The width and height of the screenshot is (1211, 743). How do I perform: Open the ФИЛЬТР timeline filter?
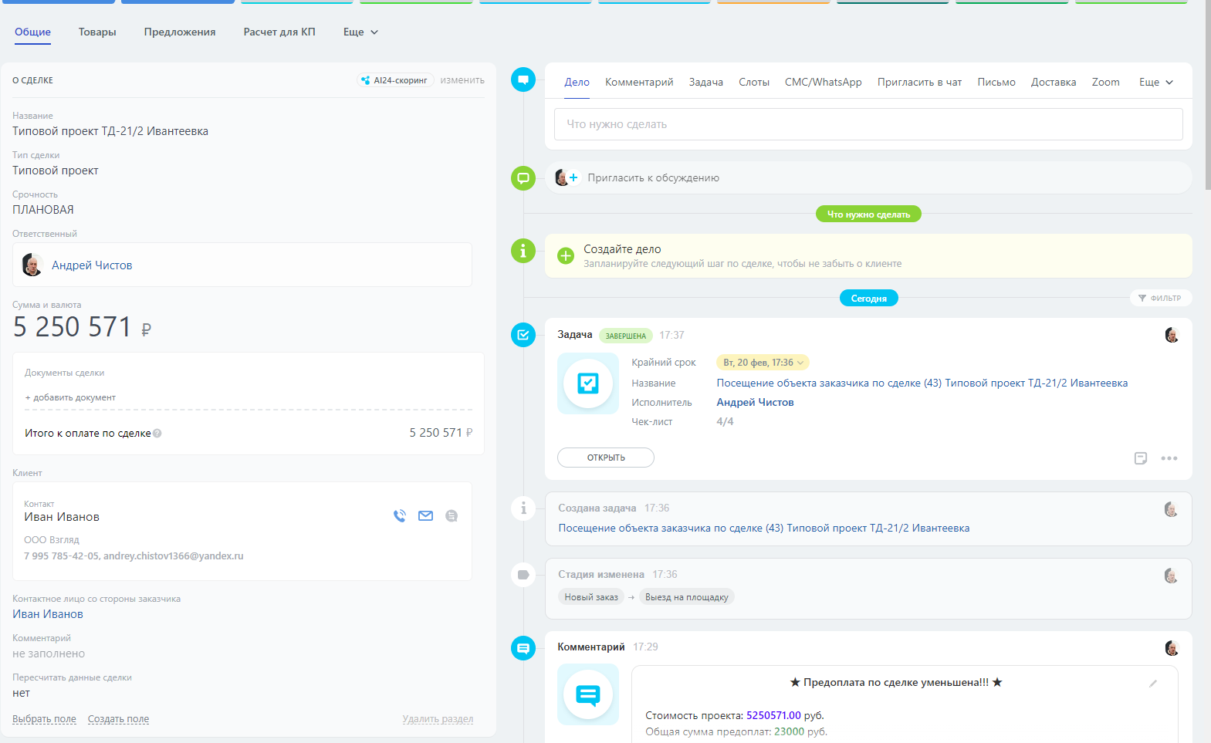(x=1160, y=299)
